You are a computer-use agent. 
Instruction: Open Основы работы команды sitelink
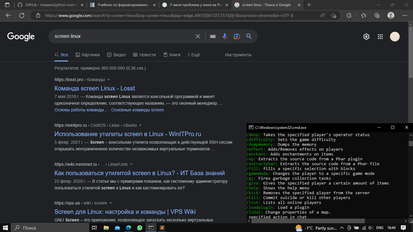click(81, 110)
